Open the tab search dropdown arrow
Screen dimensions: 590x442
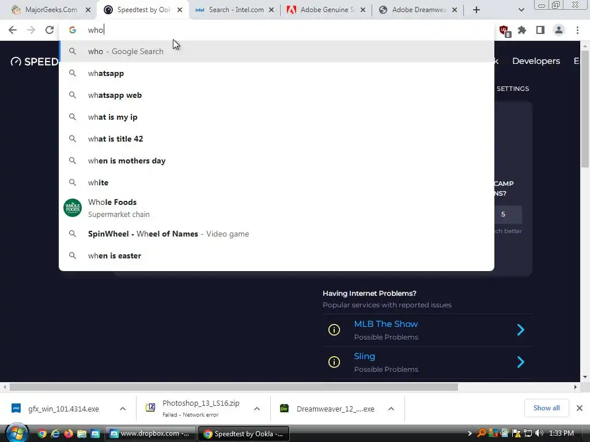pyautogui.click(x=521, y=10)
